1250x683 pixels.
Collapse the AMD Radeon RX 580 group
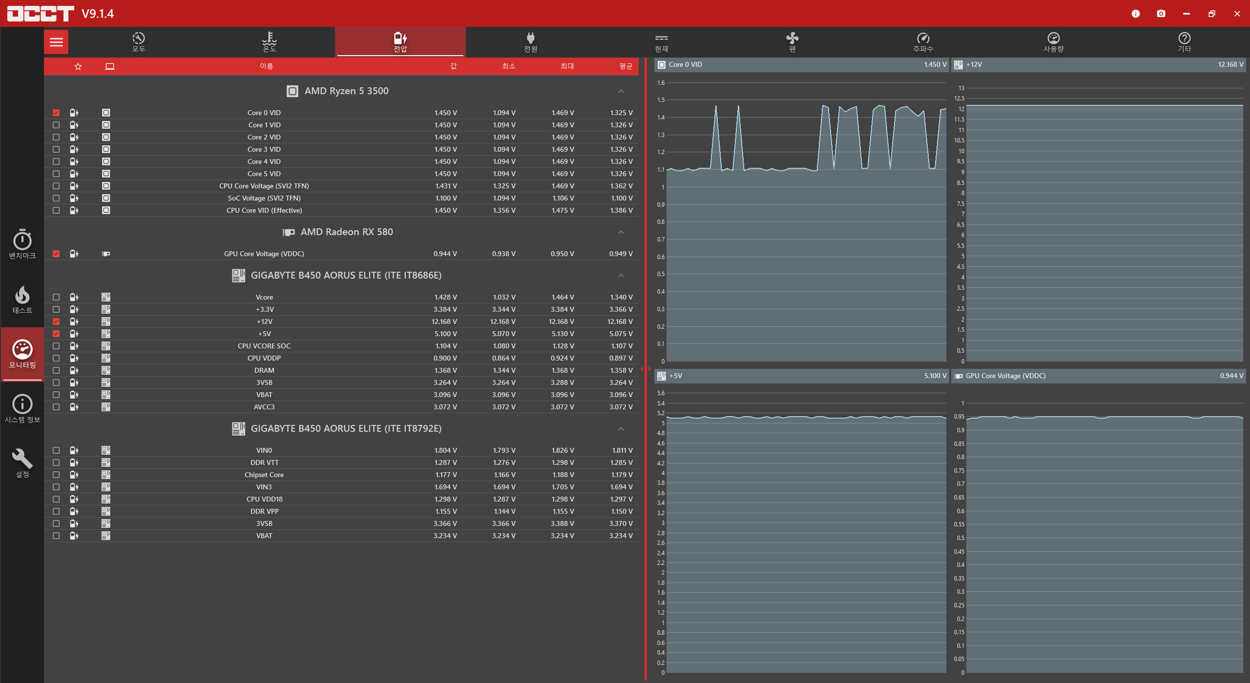pyautogui.click(x=621, y=232)
